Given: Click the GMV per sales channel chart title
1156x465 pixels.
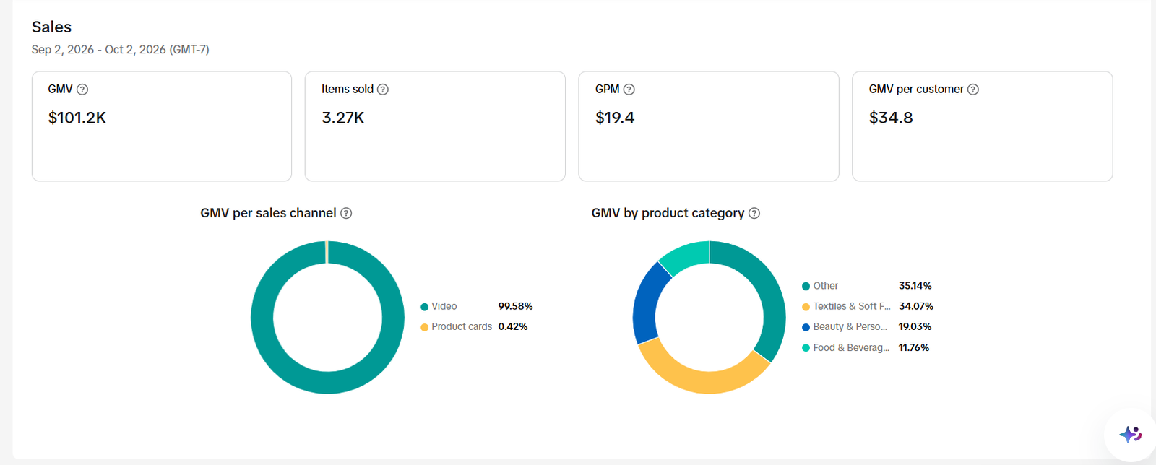Looking at the screenshot, I should pyautogui.click(x=268, y=213).
